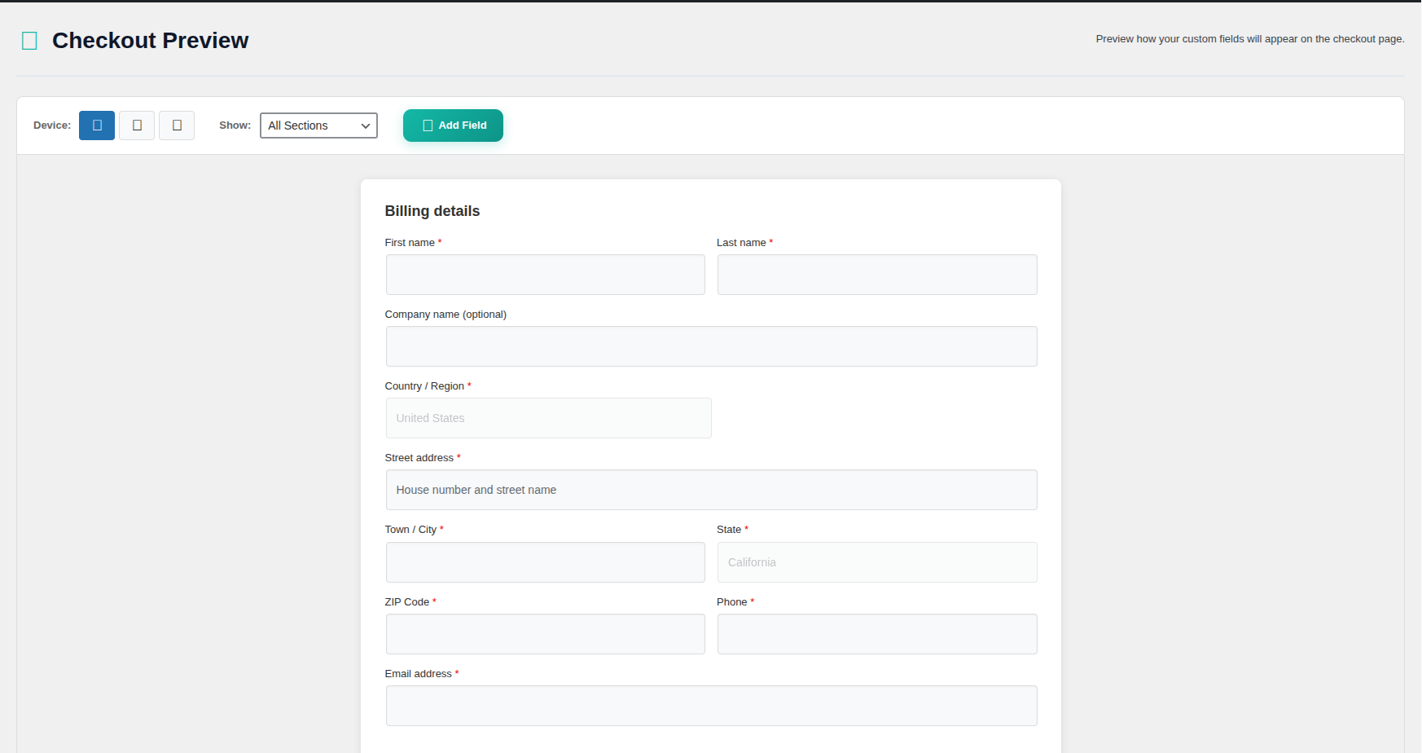Click inside the Phone input
1422x753 pixels.
point(876,634)
